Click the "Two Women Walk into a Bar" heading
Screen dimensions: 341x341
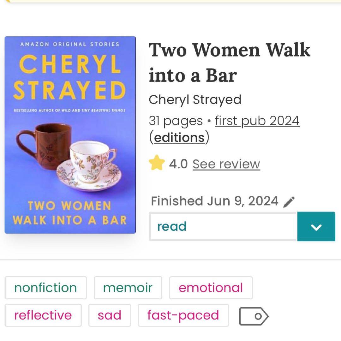click(230, 63)
